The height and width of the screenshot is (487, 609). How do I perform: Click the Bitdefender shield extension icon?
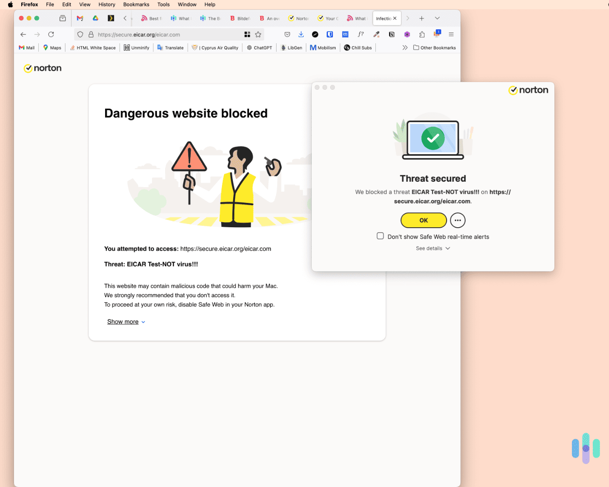[x=330, y=34]
